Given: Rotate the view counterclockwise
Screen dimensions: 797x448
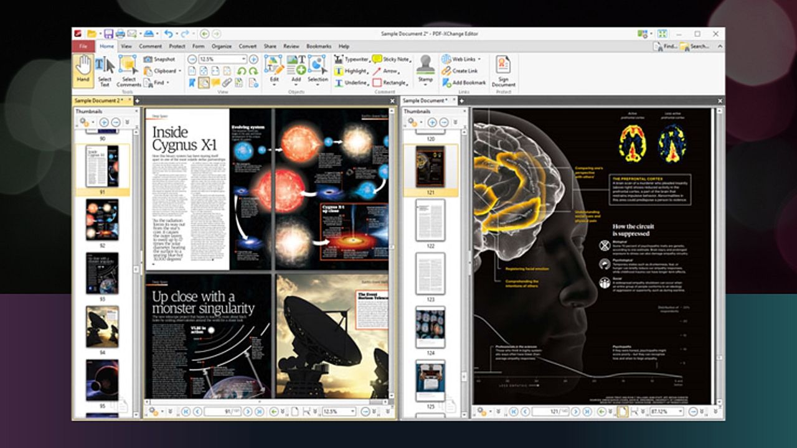Looking at the screenshot, I should coord(242,71).
